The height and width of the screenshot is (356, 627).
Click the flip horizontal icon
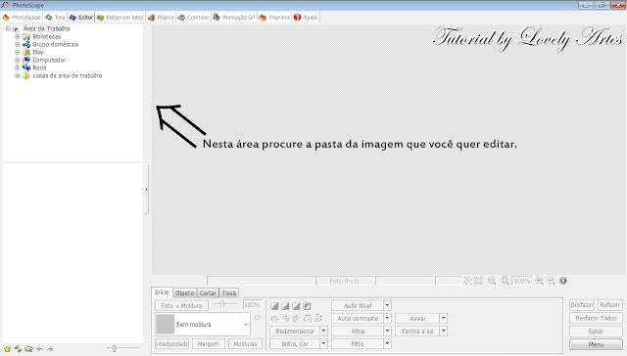308,318
